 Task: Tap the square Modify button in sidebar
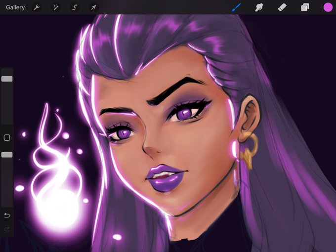[x=7, y=137]
